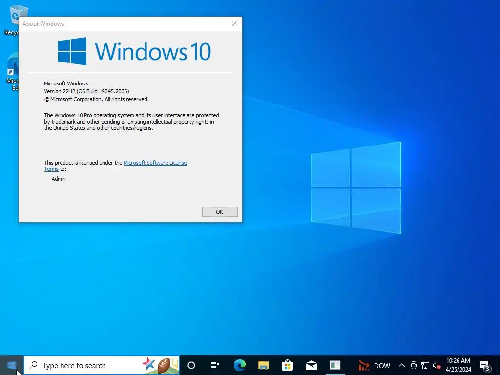The image size is (500, 375).
Task: Open File Explorer from the taskbar
Action: (263, 365)
